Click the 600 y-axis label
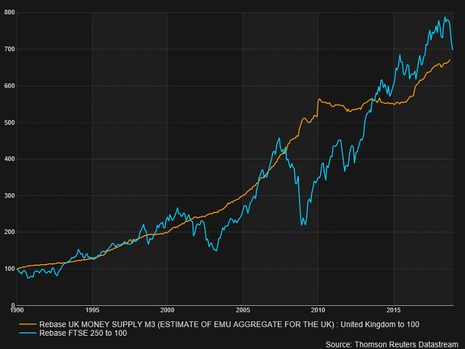The height and width of the screenshot is (349, 465). (x=9, y=86)
